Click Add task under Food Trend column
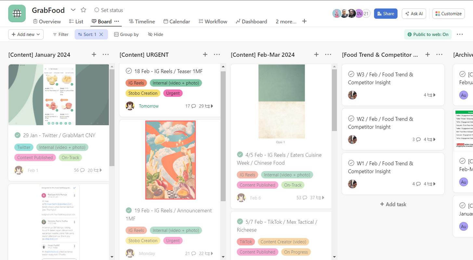 tap(393, 204)
